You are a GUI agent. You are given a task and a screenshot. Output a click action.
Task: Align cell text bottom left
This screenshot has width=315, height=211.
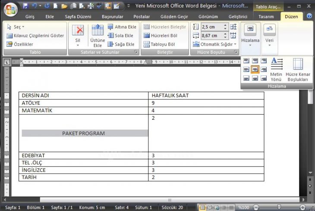pos(246,78)
